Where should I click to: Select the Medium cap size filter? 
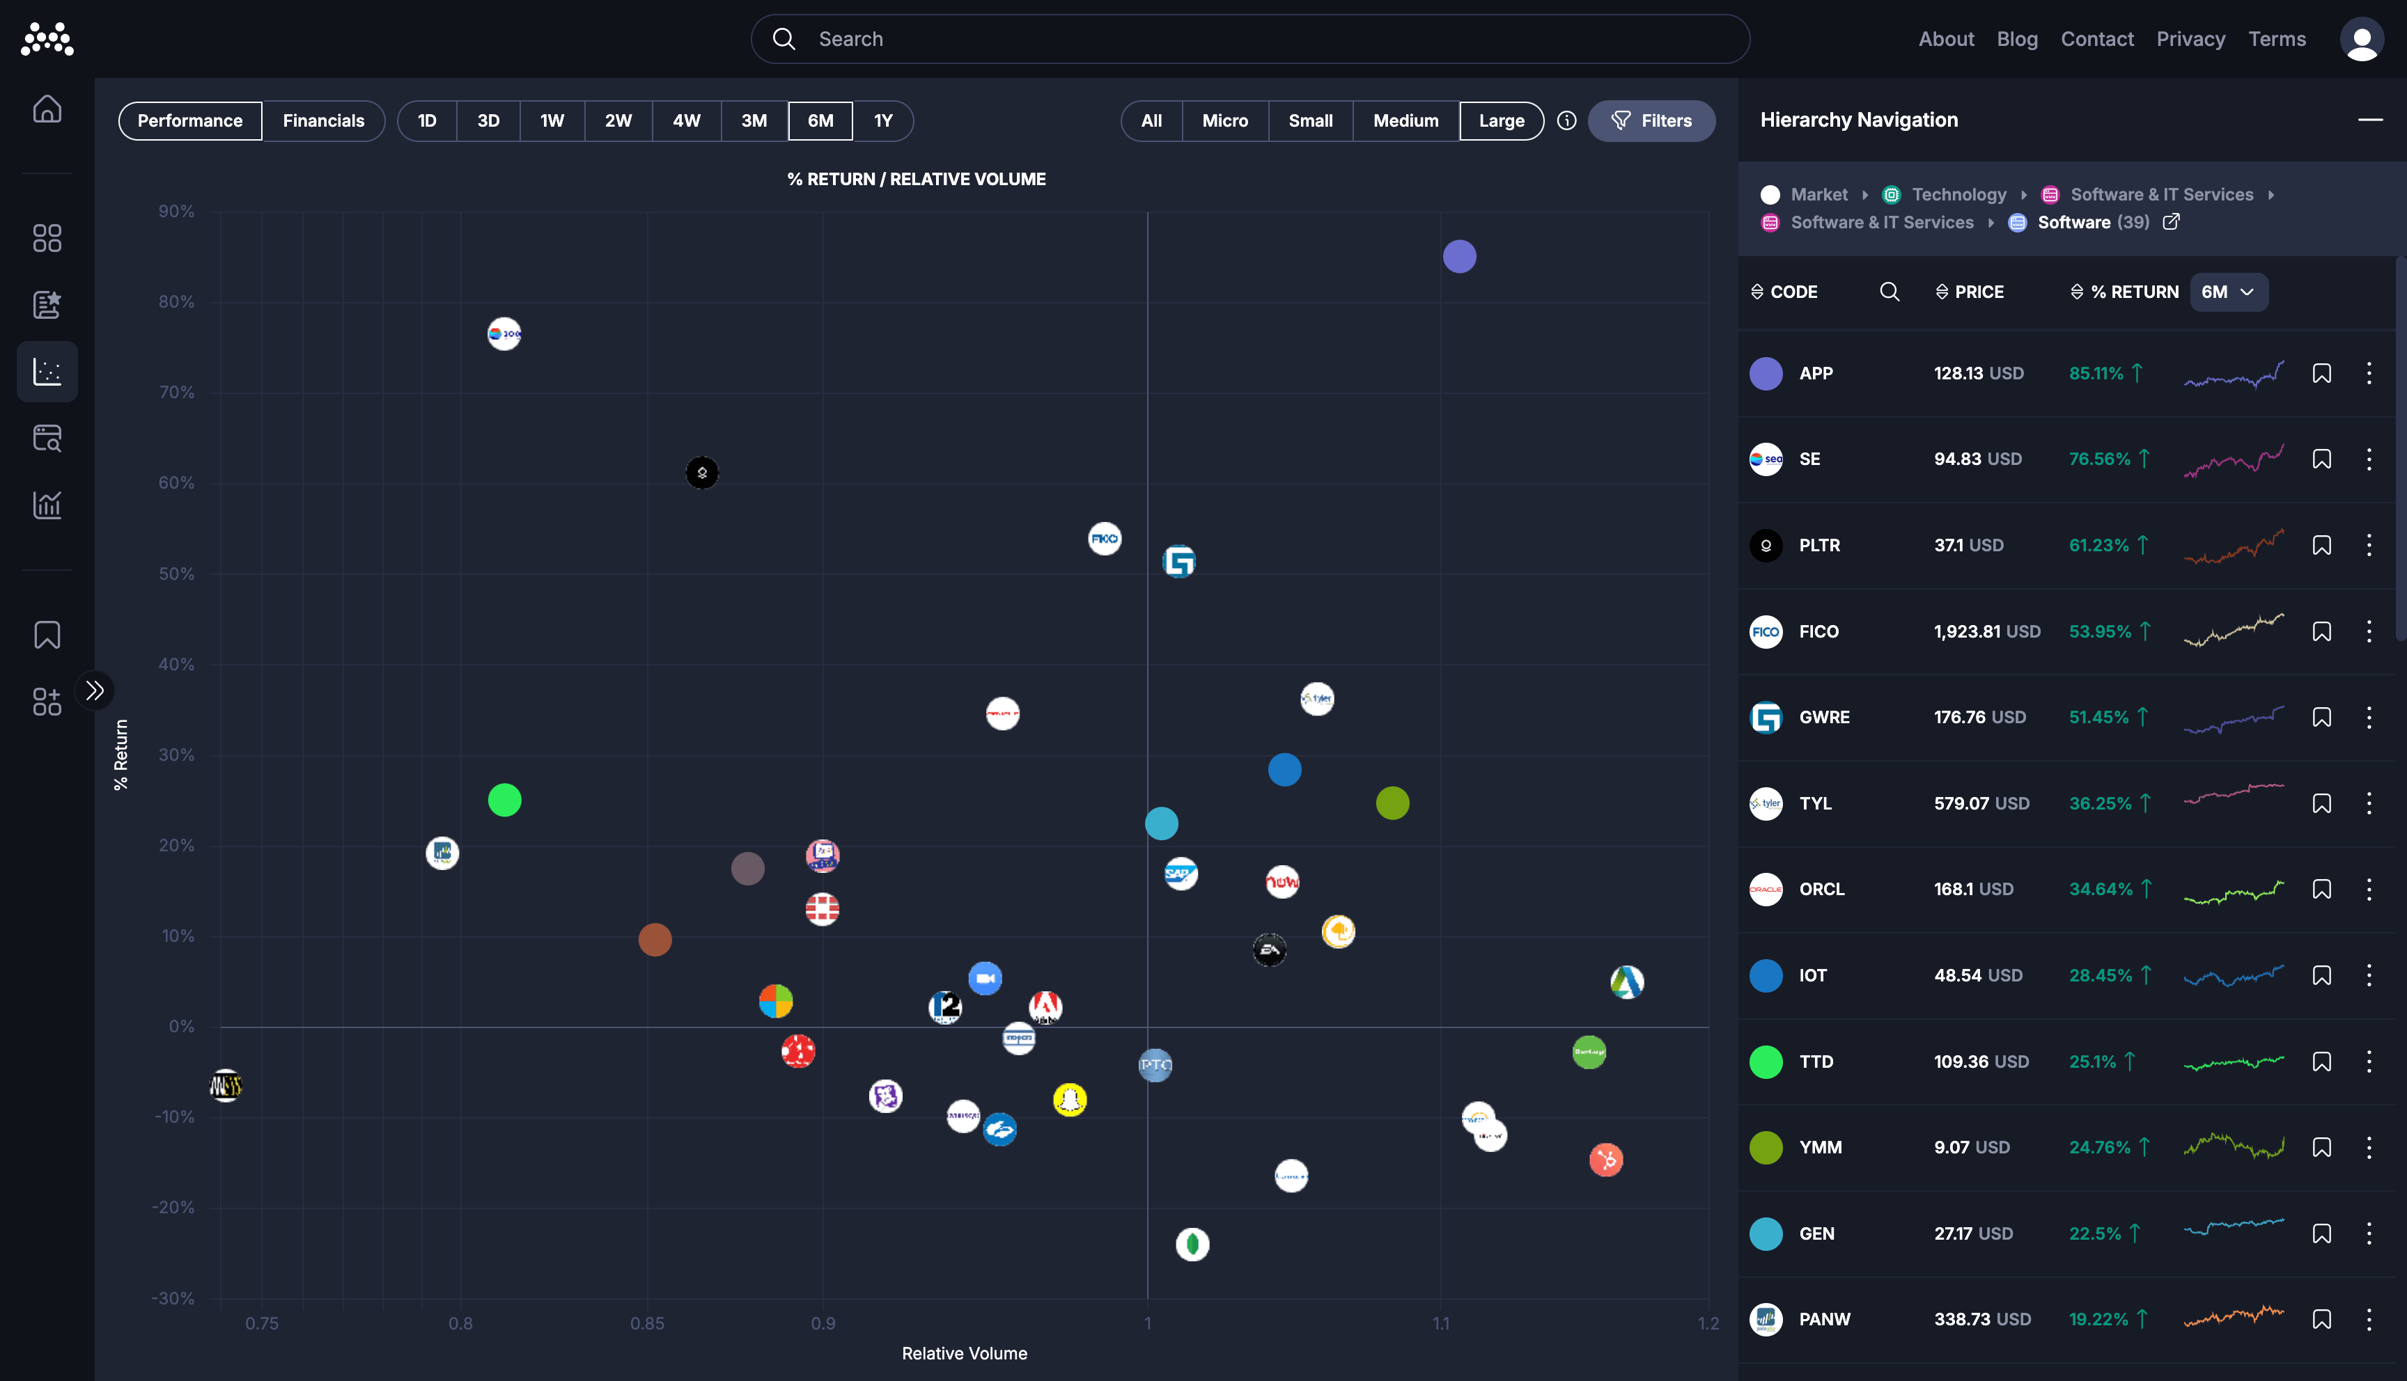click(x=1405, y=120)
